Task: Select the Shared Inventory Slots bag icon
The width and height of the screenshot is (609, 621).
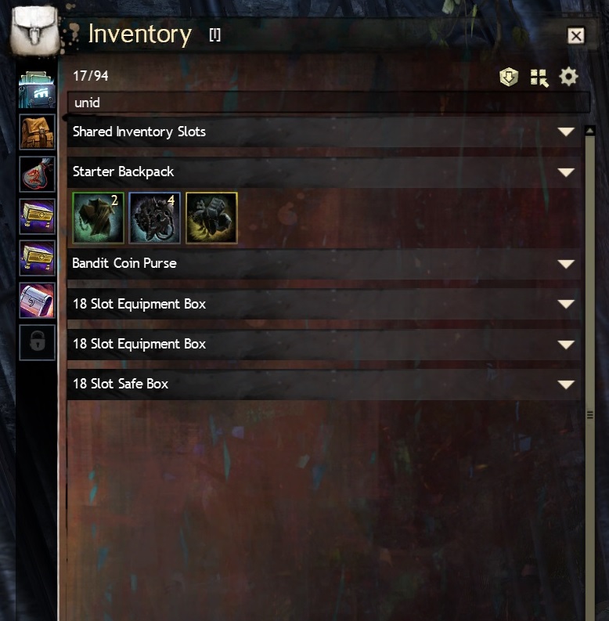Action: [x=37, y=89]
